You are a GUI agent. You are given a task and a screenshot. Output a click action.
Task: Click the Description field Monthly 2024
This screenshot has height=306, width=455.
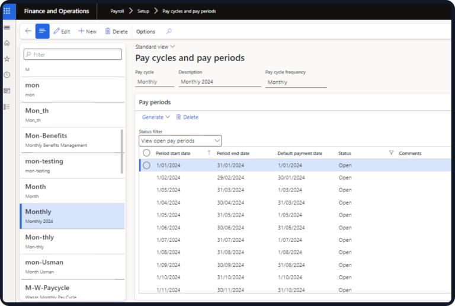[220, 82]
